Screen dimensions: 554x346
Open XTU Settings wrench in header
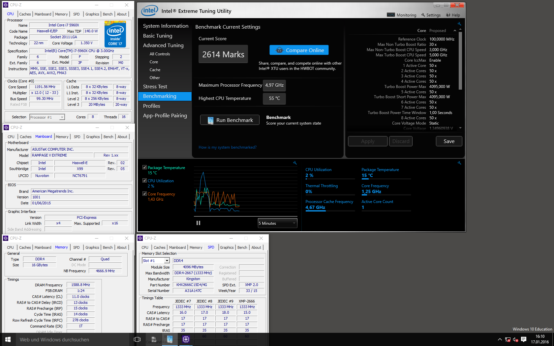[x=431, y=15]
